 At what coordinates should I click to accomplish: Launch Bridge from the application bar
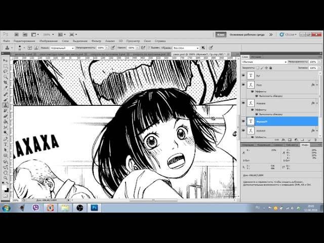17,34
